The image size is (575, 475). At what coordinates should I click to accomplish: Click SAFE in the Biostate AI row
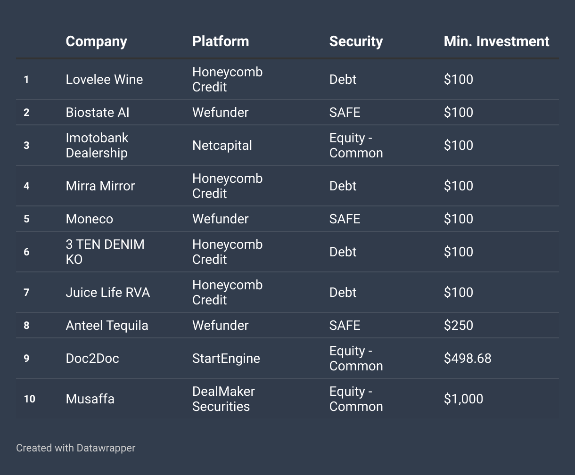[345, 112]
